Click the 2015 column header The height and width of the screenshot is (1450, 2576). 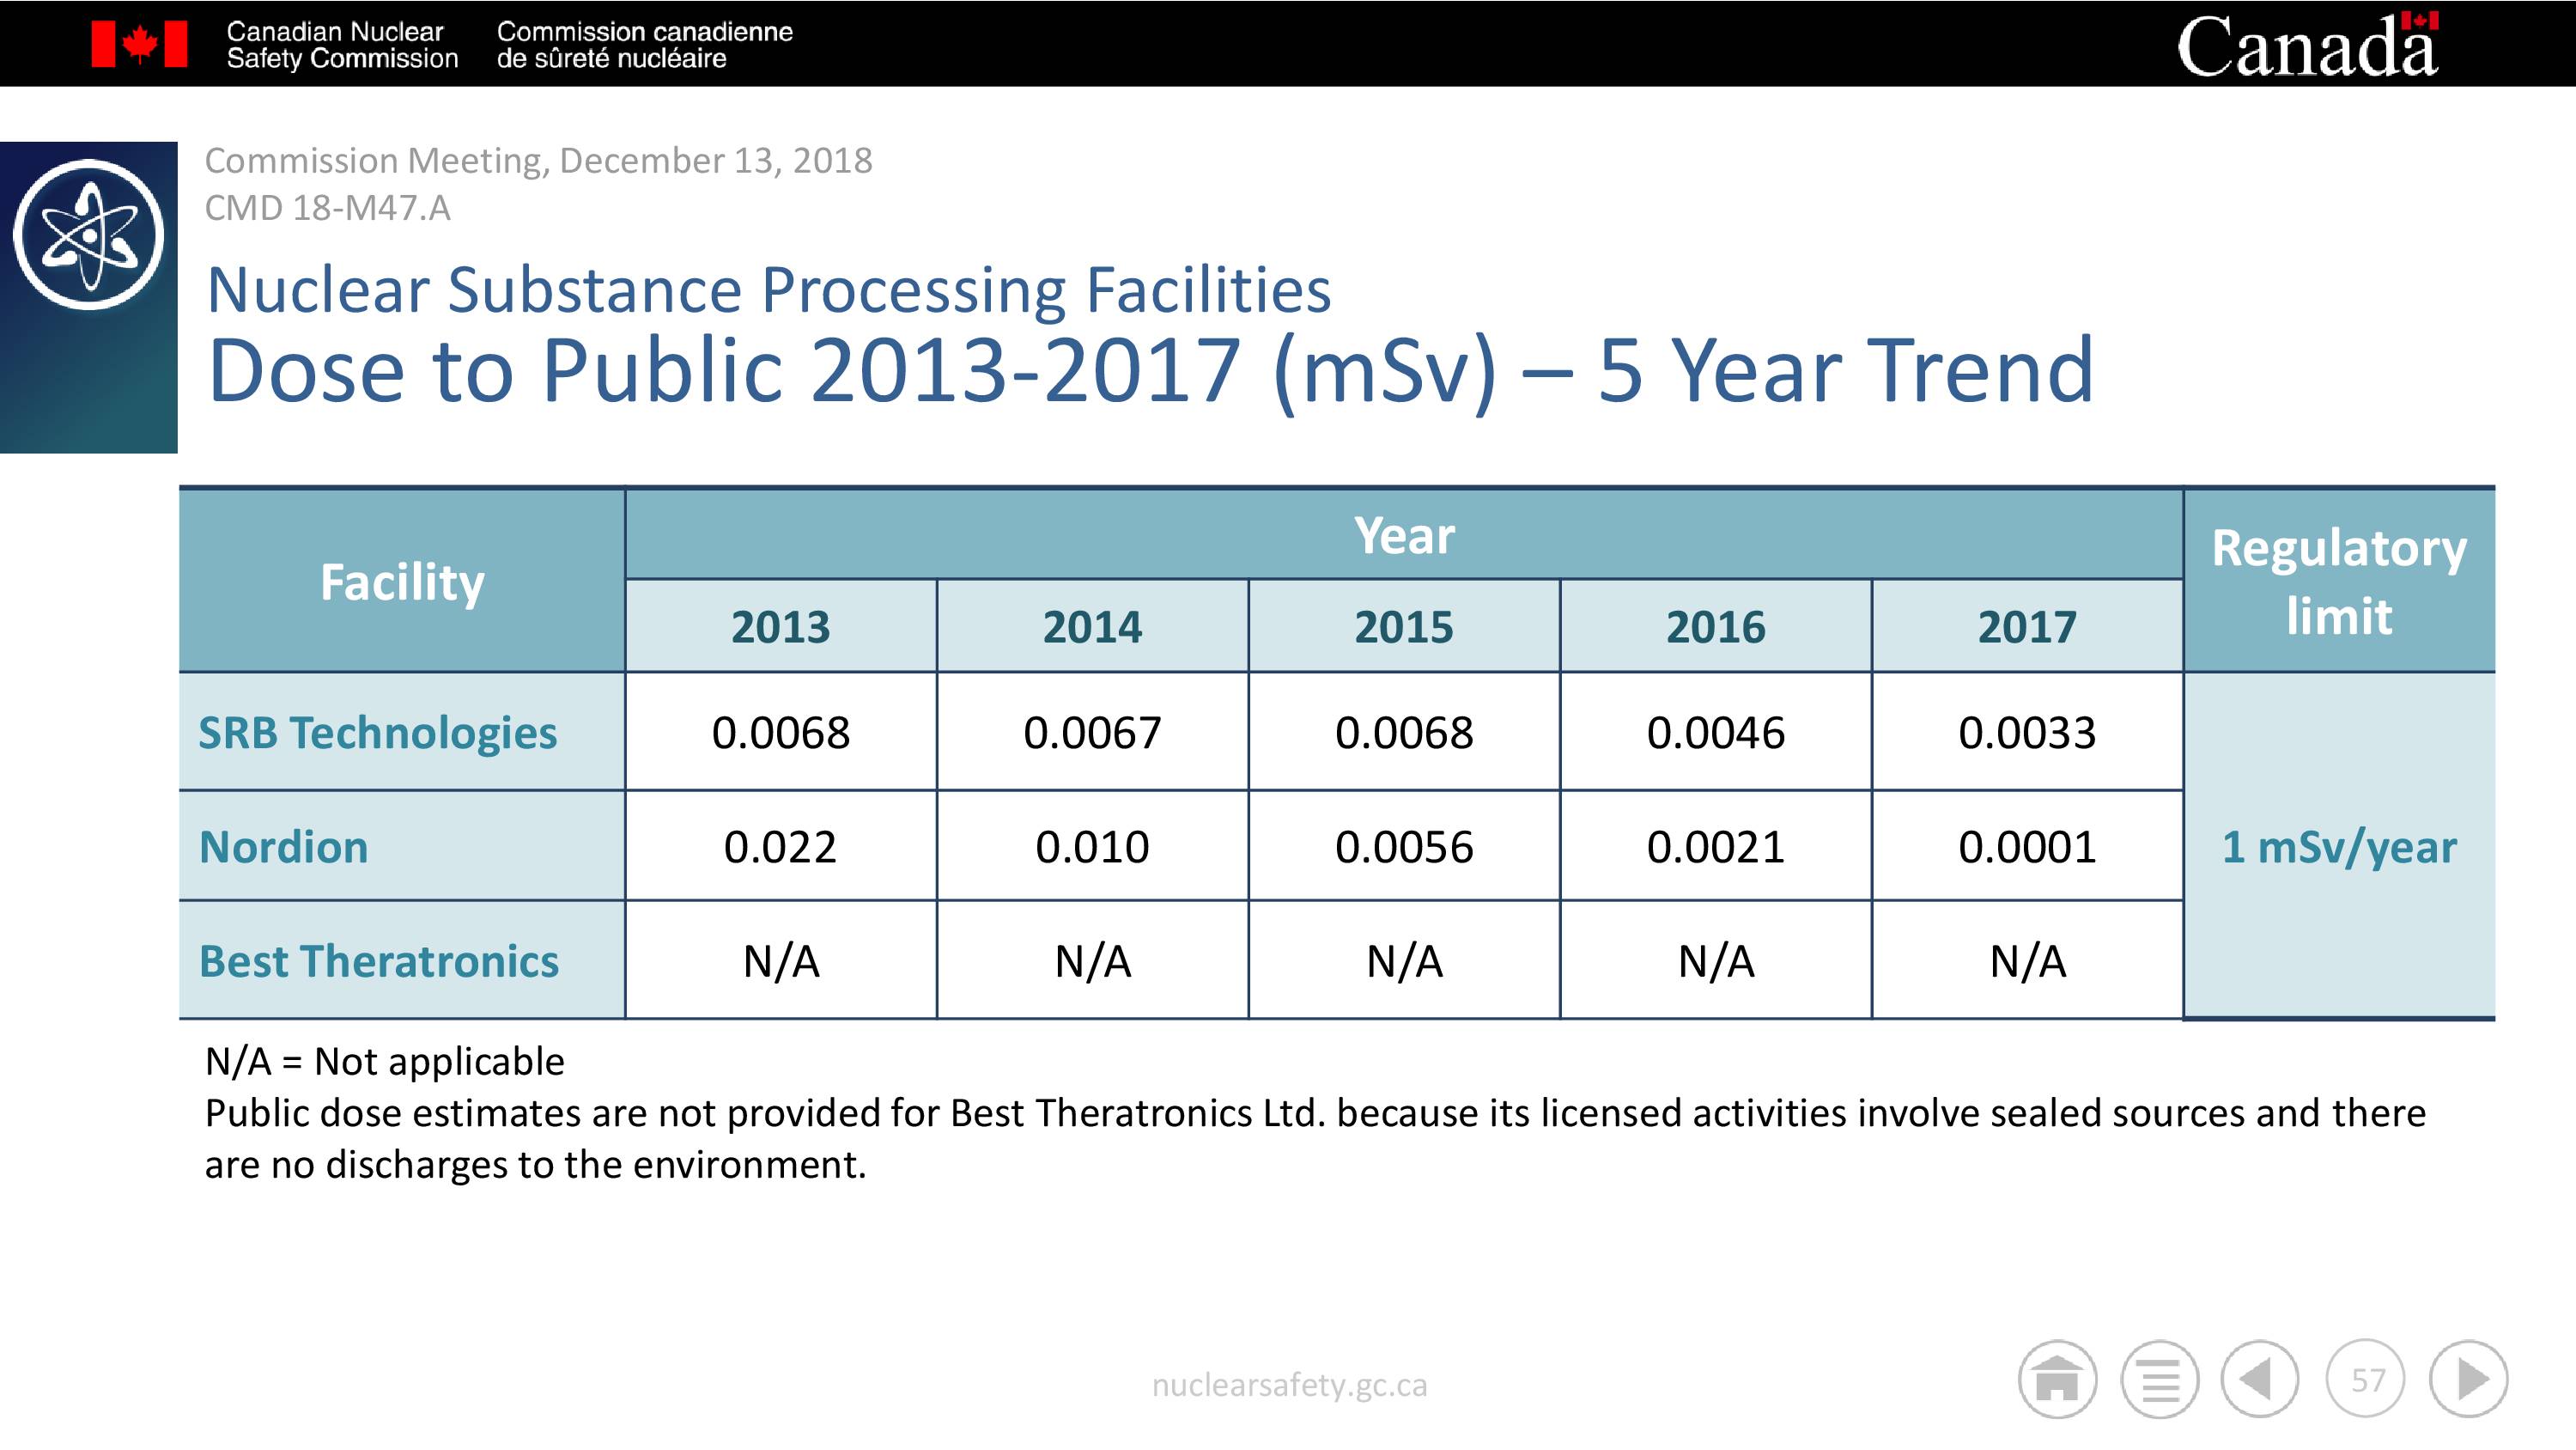tap(1404, 626)
